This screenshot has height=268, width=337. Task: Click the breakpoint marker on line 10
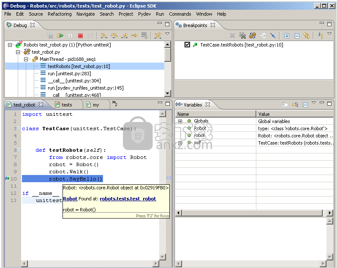[7, 178]
